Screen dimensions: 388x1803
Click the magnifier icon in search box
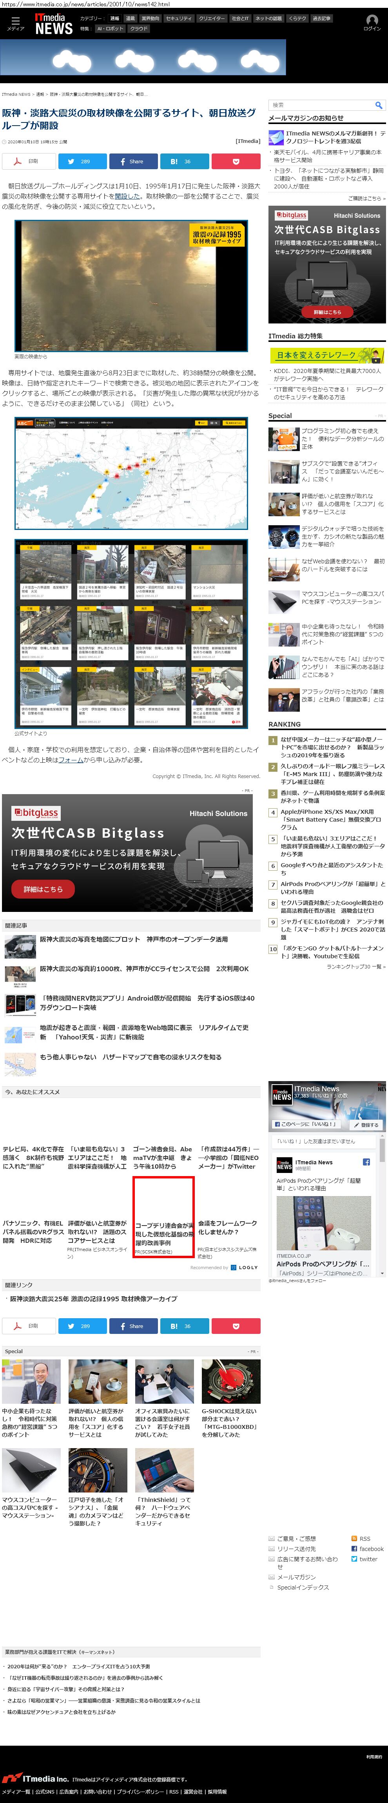point(378,105)
